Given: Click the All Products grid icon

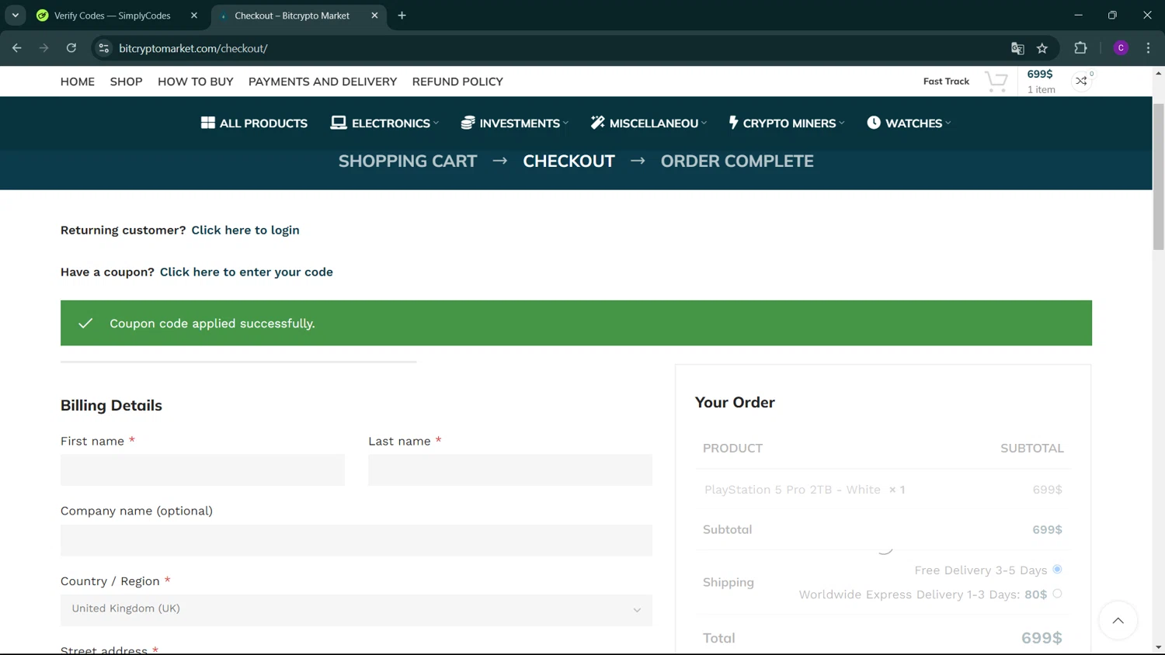Looking at the screenshot, I should click(x=207, y=123).
